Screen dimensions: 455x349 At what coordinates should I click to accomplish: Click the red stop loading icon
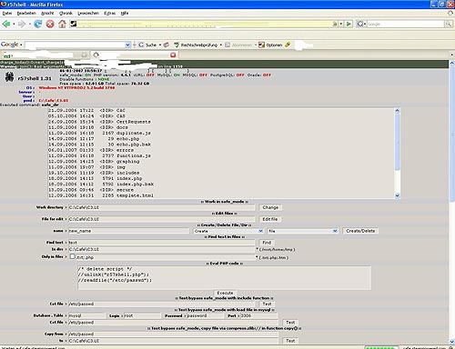pyautogui.click(x=50, y=24)
